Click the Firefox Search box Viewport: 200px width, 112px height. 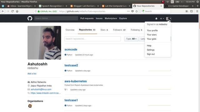click(156, 11)
